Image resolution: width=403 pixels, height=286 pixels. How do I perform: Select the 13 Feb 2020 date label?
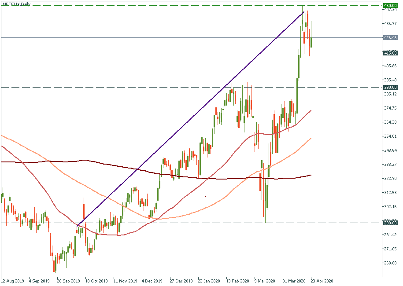click(x=237, y=280)
